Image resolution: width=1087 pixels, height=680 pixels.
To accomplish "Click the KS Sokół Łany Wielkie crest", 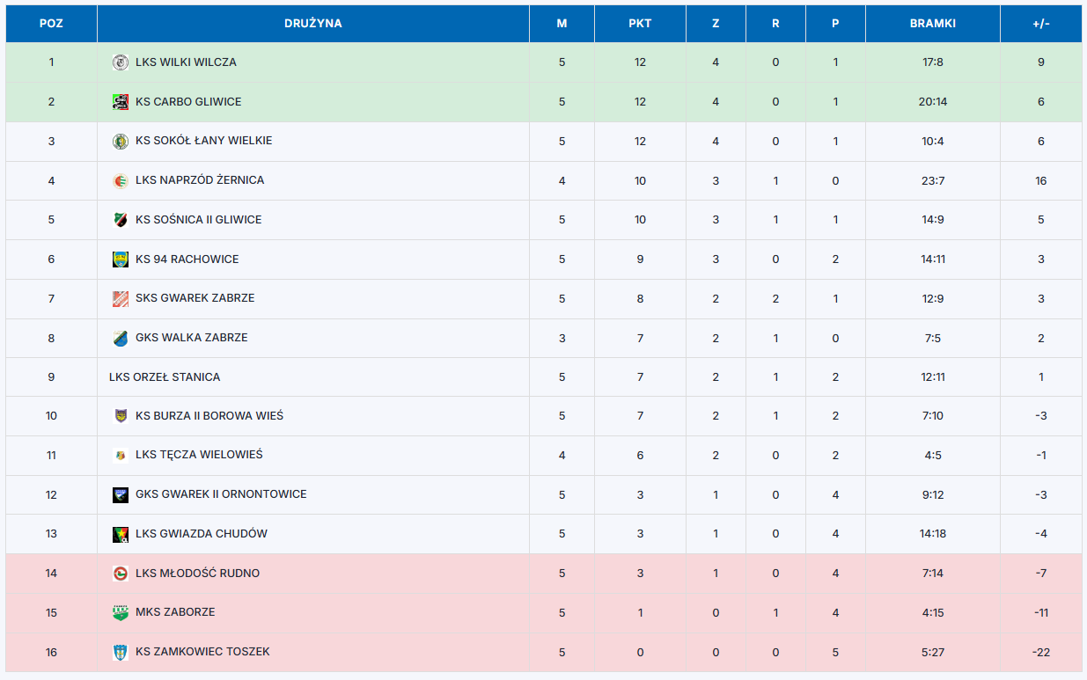I will pos(121,141).
